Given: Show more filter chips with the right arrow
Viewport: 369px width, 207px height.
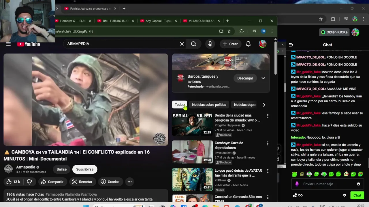Looking at the screenshot, I should (x=264, y=105).
